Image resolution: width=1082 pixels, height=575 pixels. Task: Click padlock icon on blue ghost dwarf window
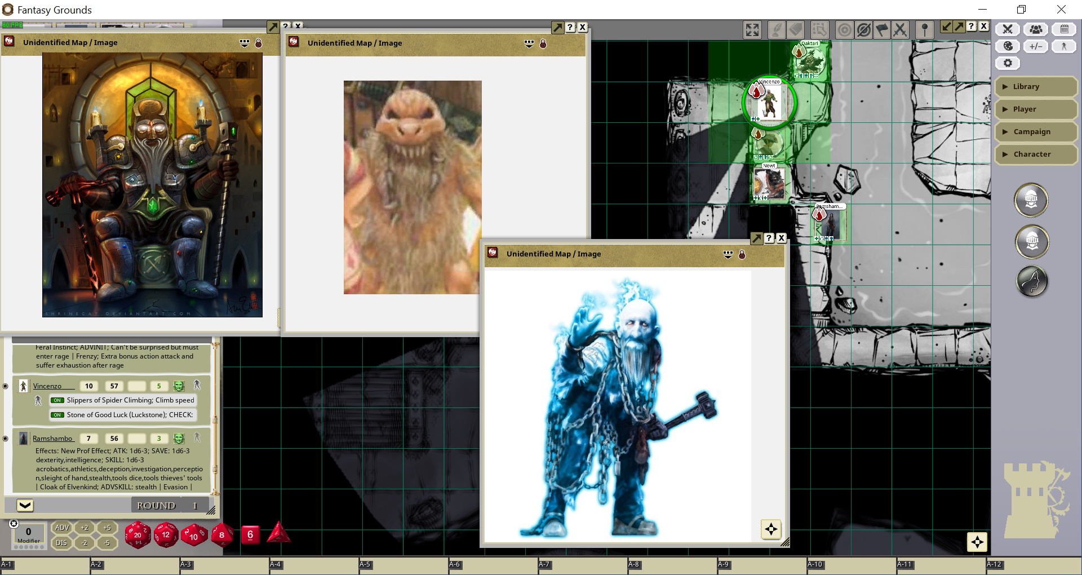click(742, 254)
